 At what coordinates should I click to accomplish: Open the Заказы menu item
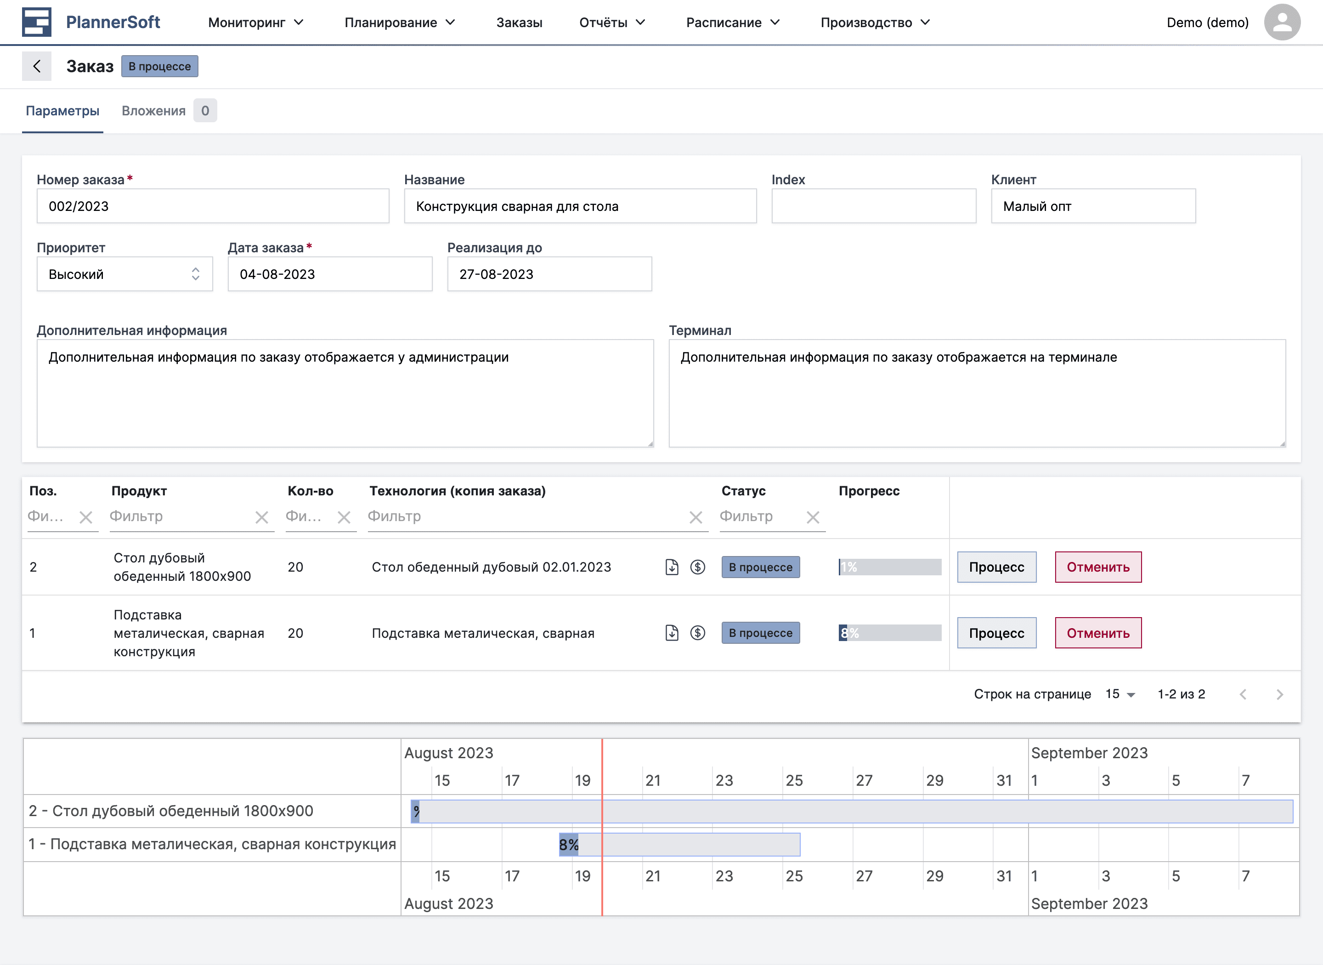tap(519, 22)
